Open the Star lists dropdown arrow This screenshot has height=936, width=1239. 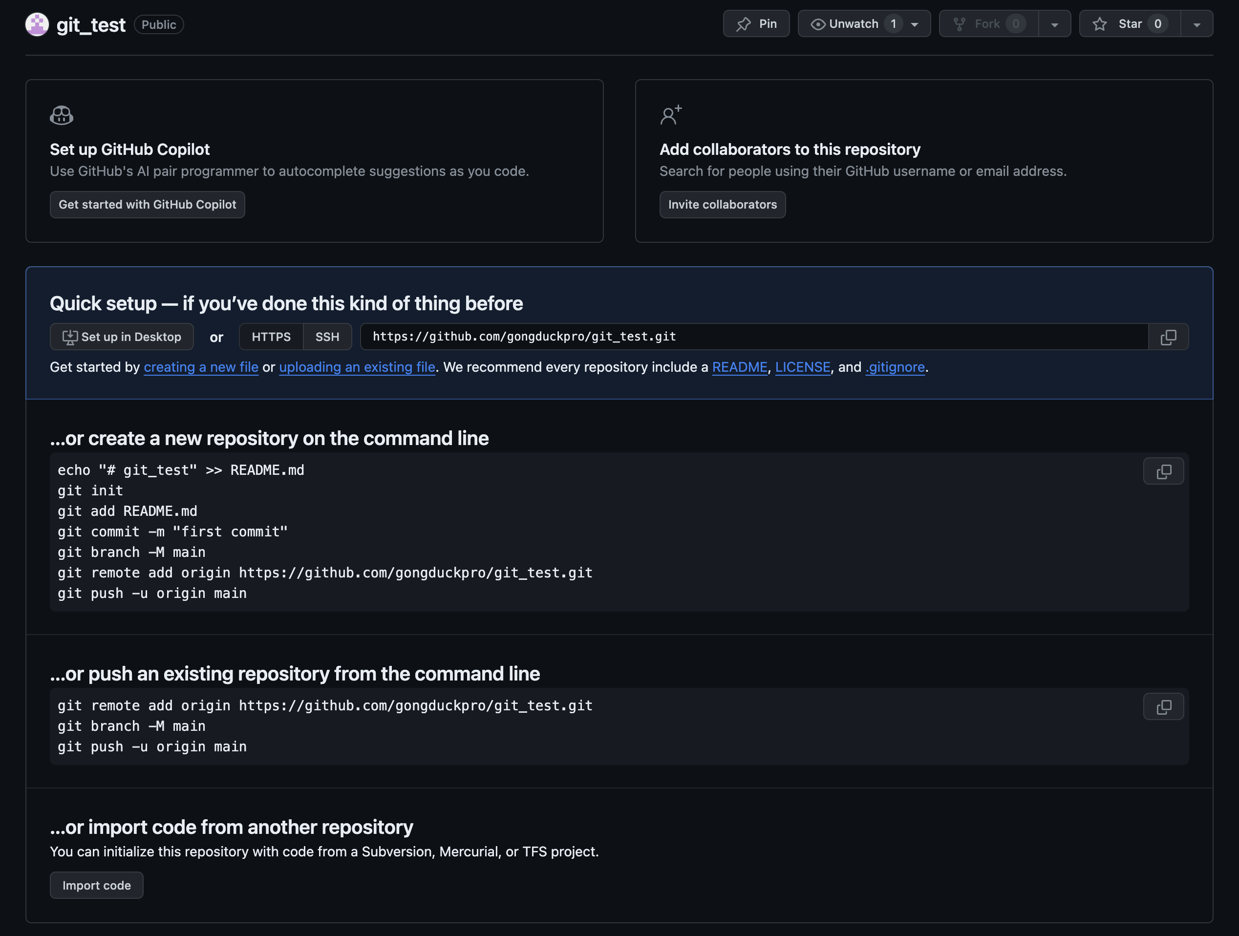click(1196, 24)
